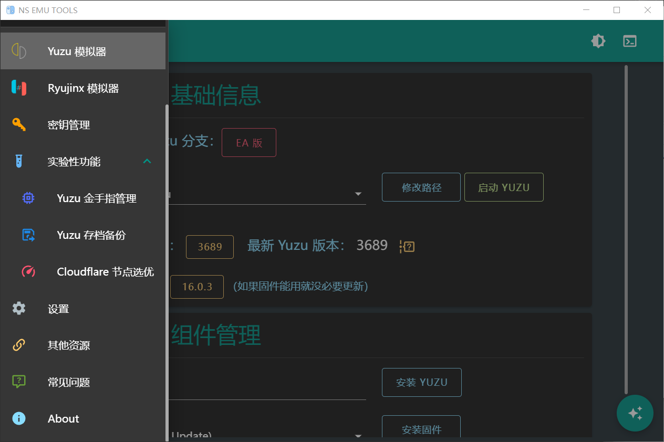
Task: Switch Yuzu branch with the EA 版 button
Action: [x=249, y=142]
